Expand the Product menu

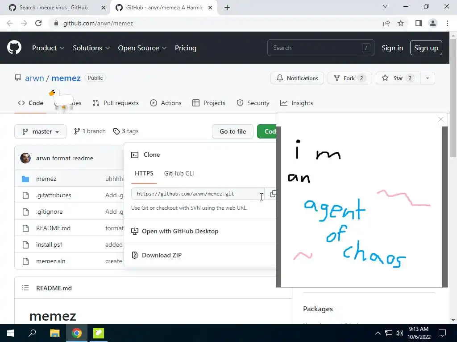(48, 48)
